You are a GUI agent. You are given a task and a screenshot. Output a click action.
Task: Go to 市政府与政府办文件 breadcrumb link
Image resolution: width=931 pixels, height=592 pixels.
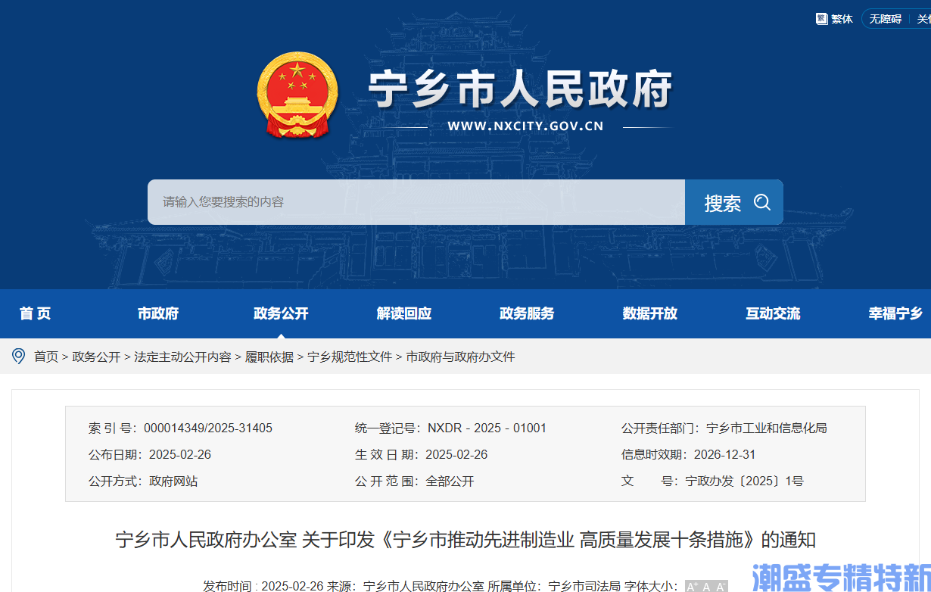point(460,357)
